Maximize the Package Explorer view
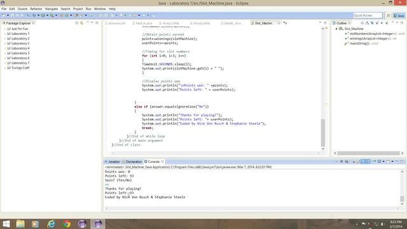 [x=97, y=23]
